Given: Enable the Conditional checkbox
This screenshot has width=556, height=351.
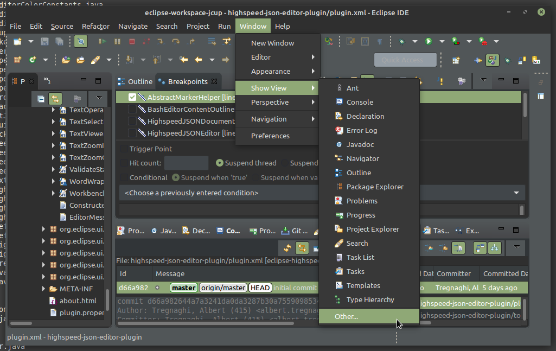Looking at the screenshot, I should click(124, 177).
